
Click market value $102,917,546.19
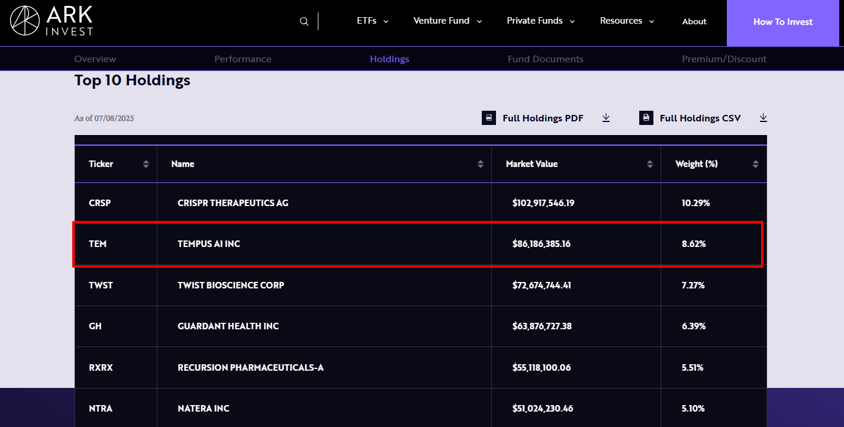coord(543,203)
